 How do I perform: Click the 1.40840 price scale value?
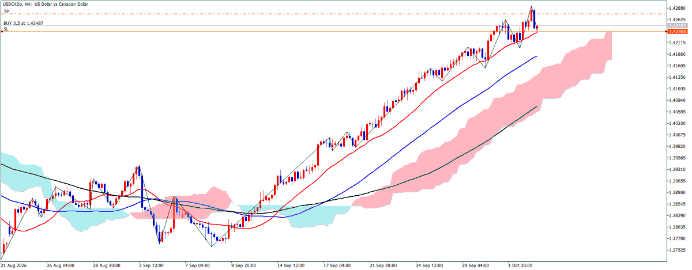(x=678, y=100)
